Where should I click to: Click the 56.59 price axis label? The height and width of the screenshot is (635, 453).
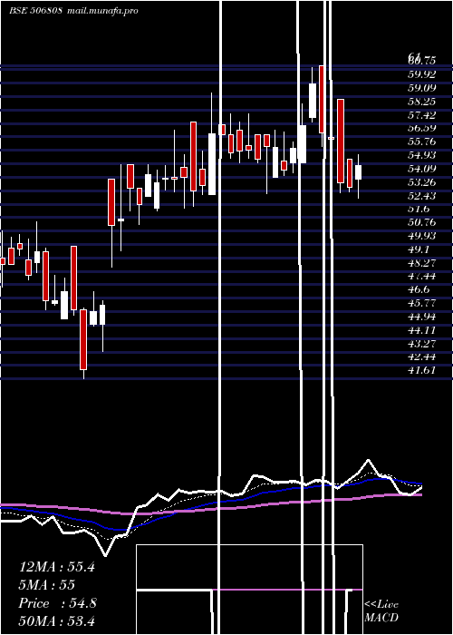[x=422, y=128]
